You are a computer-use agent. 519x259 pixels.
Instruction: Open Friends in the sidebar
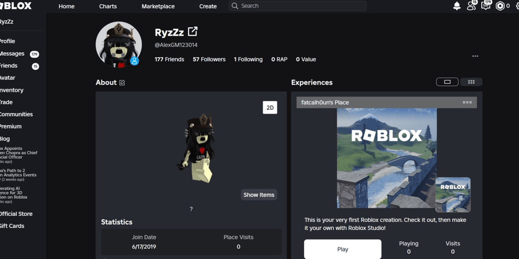pos(9,66)
